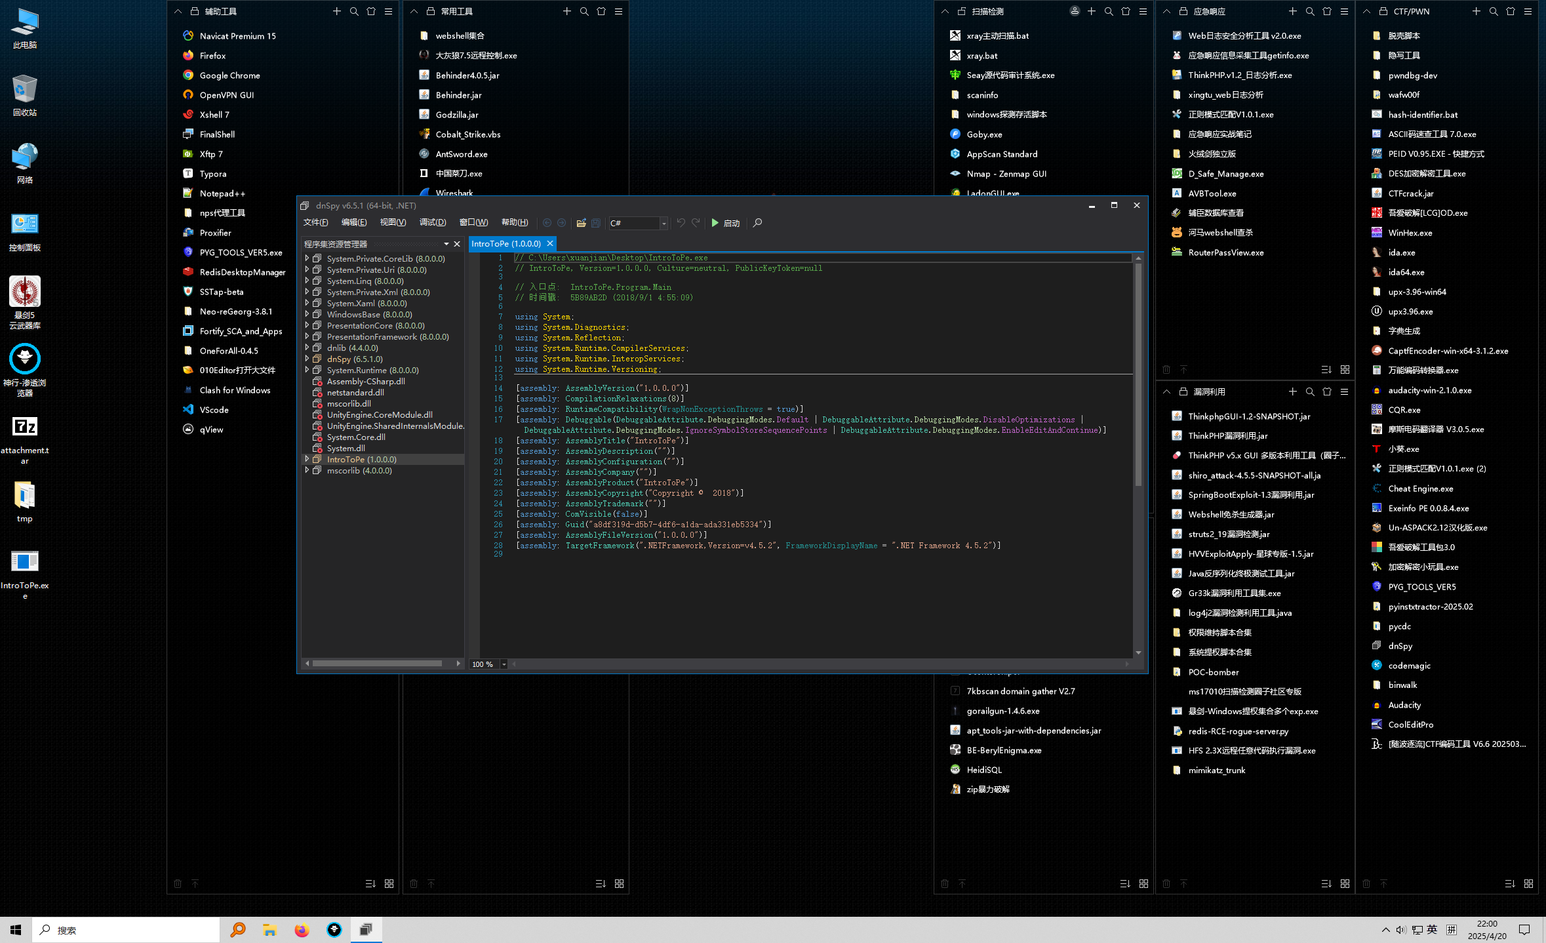Image resolution: width=1546 pixels, height=943 pixels.
Task: Add item to 辅助工具 panel with plus
Action: click(337, 11)
